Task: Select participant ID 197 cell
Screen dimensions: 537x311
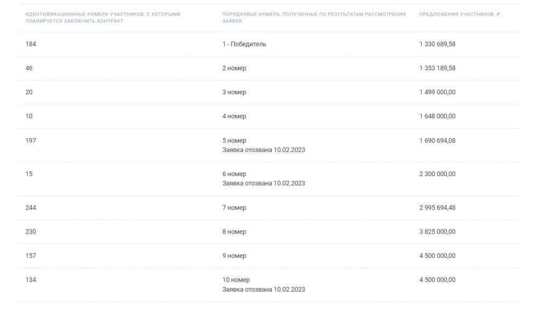Action: tap(31, 140)
